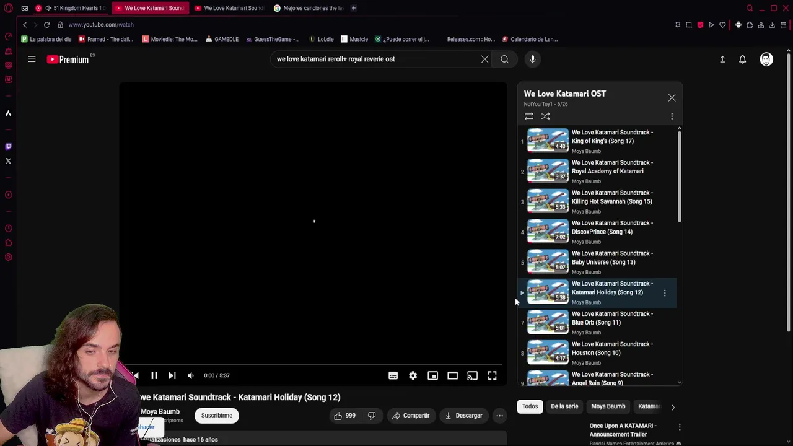
Task: Select the Todos filter chip
Action: point(530,406)
